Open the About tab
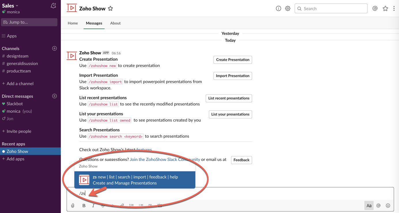 115,23
